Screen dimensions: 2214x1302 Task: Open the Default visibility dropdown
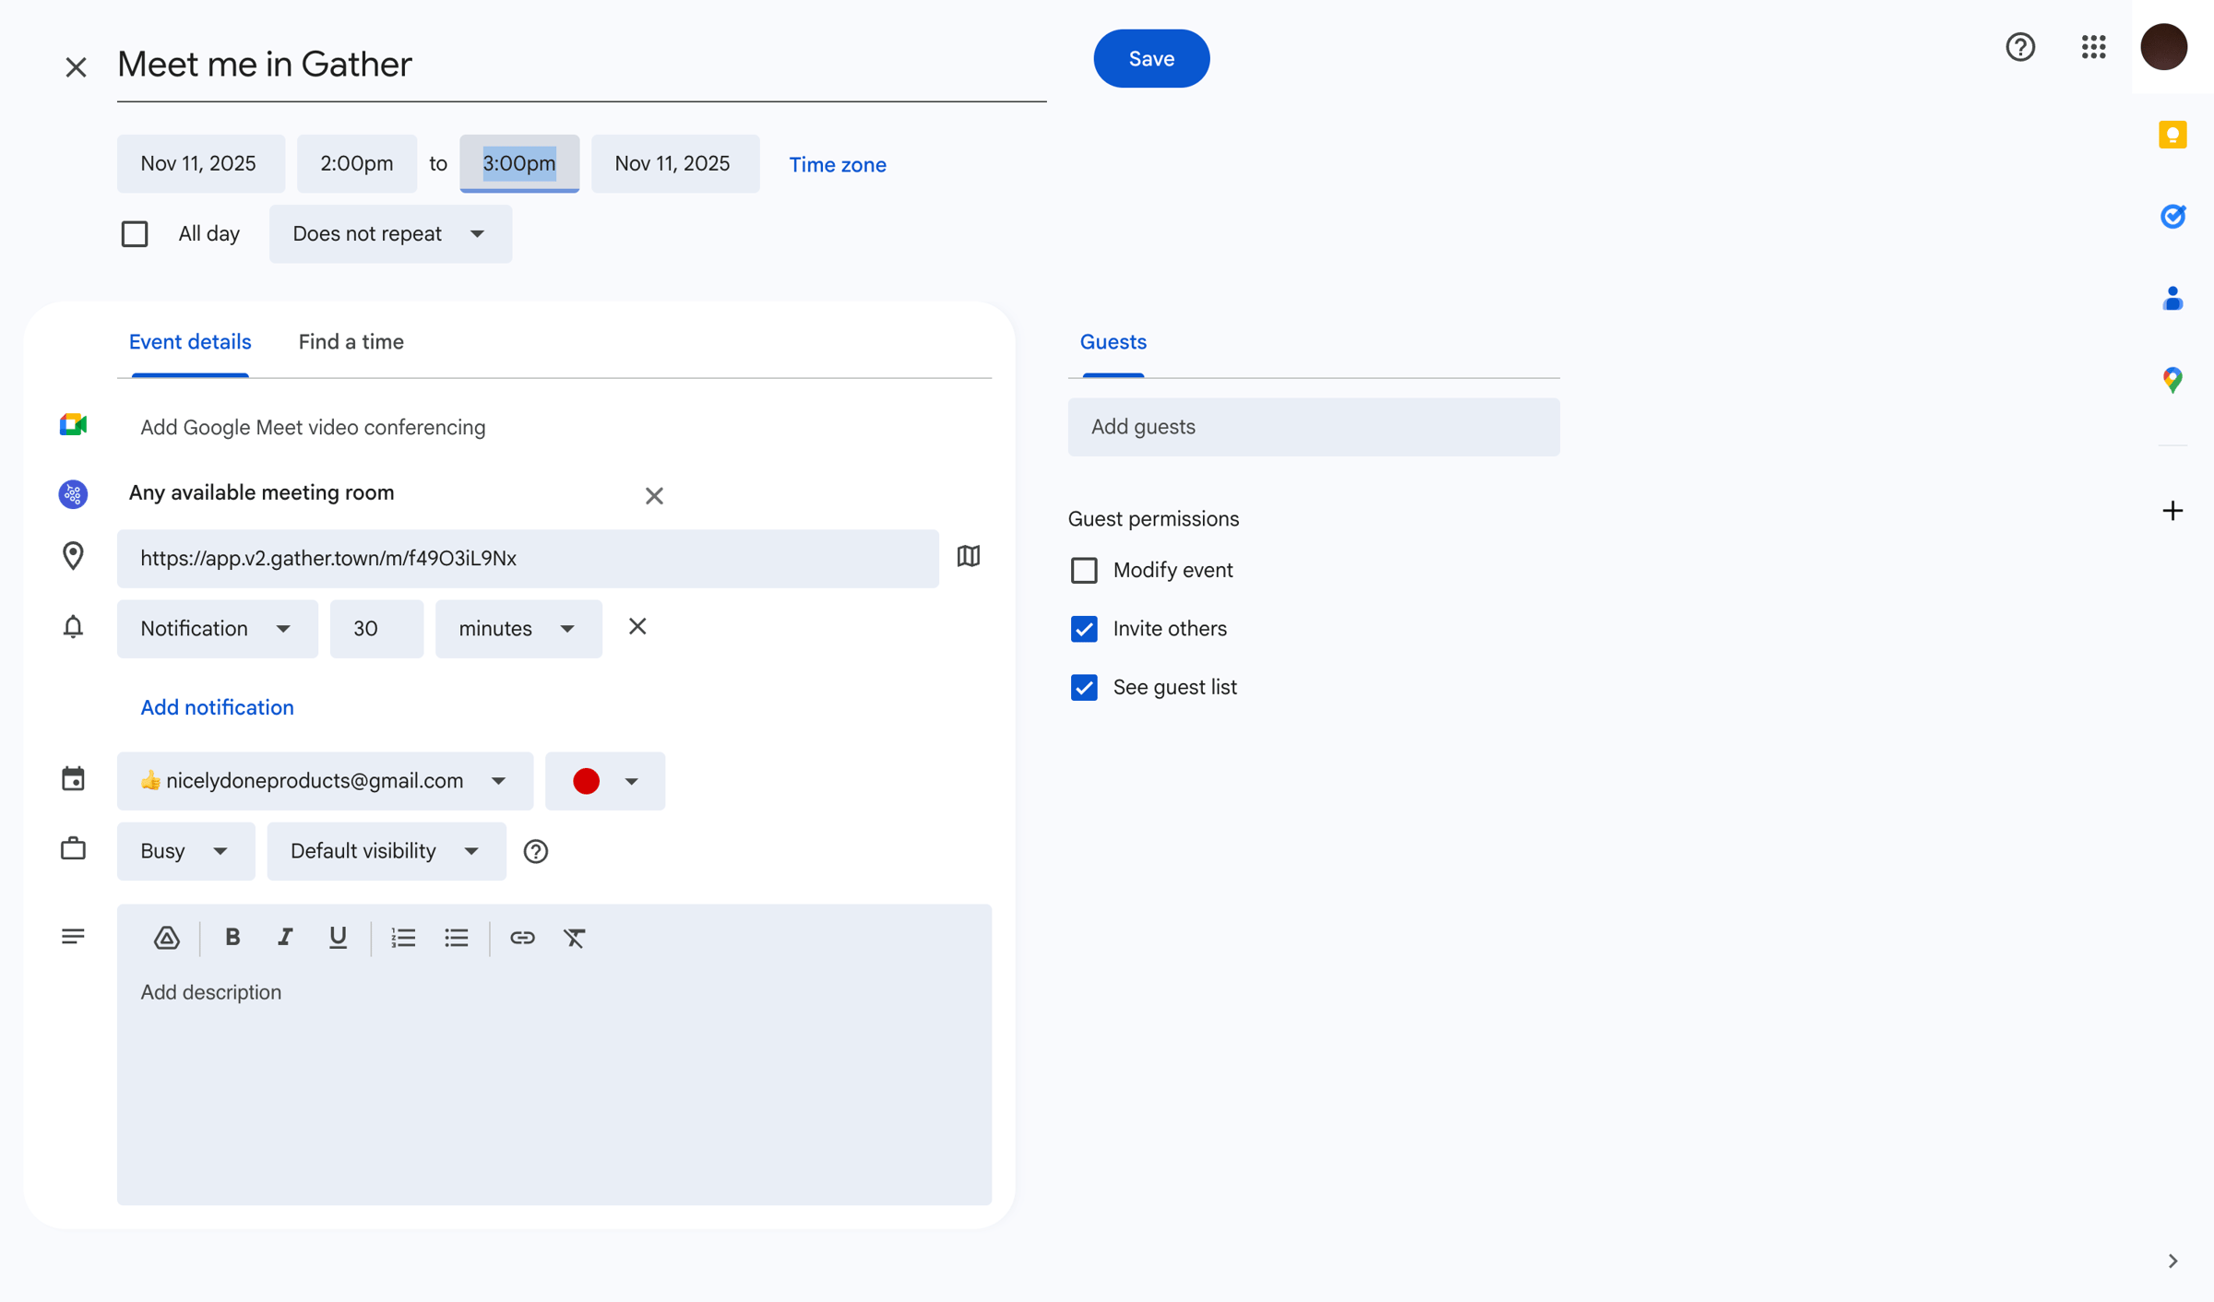[x=387, y=851]
